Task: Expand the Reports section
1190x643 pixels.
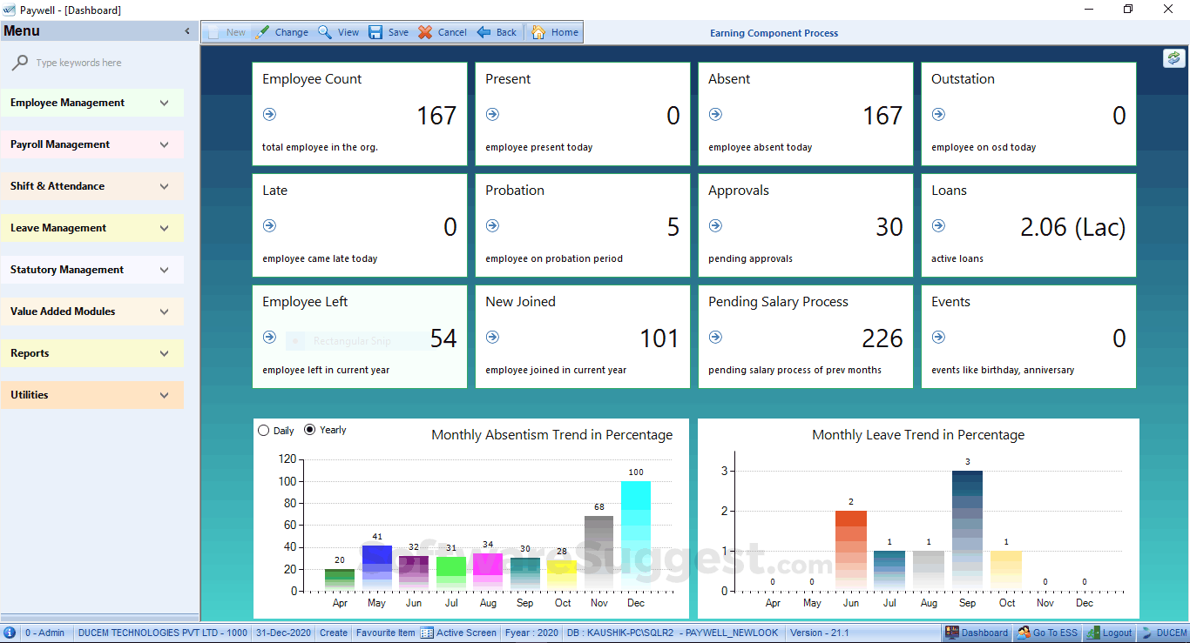Action: [91, 352]
